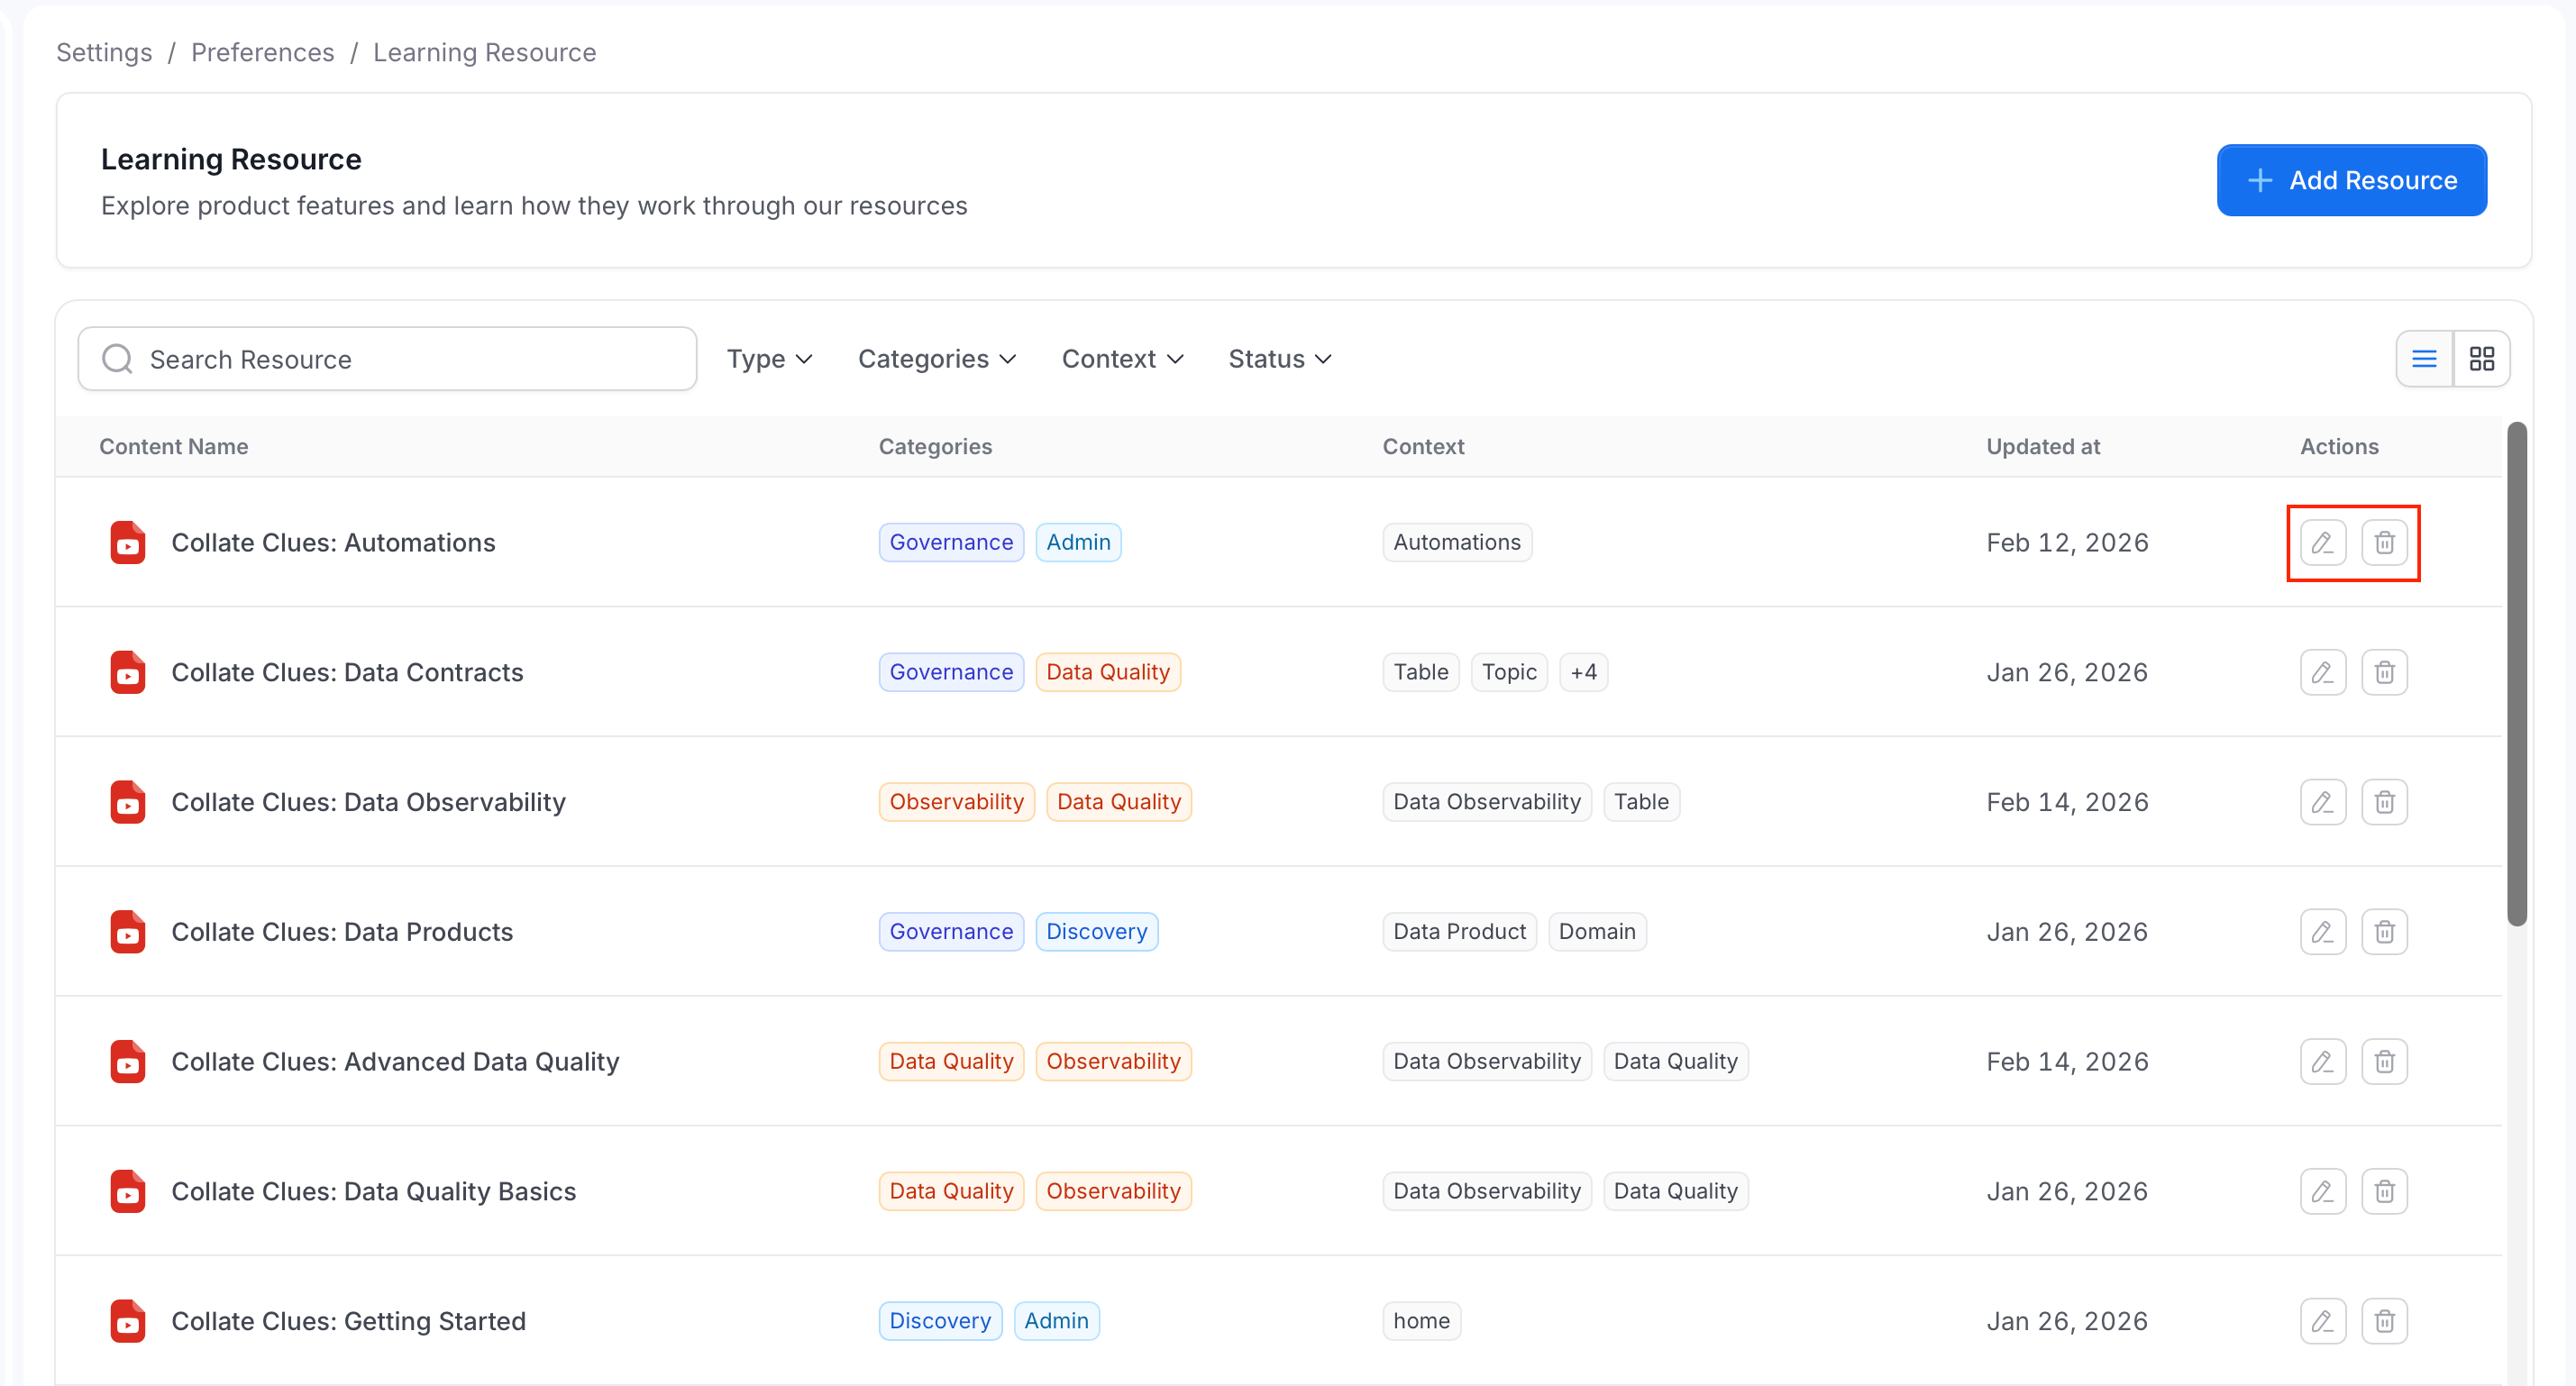Click the Context column header
Image resolution: width=2576 pixels, height=1386 pixels.
1423,446
